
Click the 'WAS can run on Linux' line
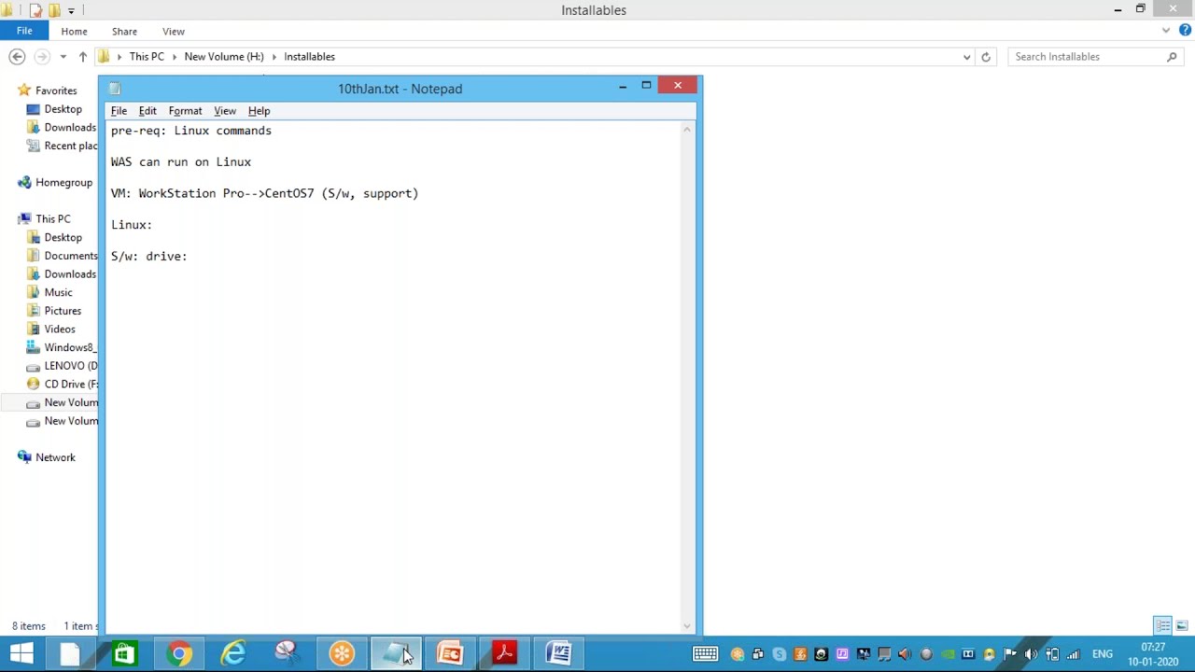(x=180, y=161)
